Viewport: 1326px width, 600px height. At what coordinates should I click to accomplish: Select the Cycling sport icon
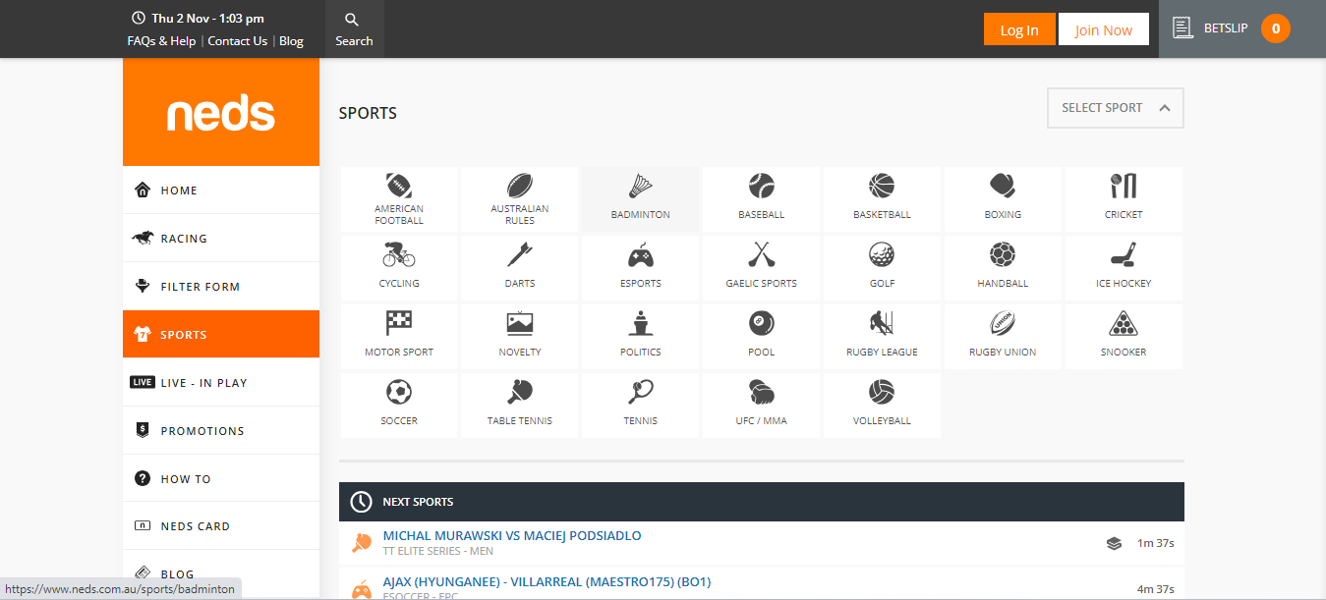coord(399,256)
